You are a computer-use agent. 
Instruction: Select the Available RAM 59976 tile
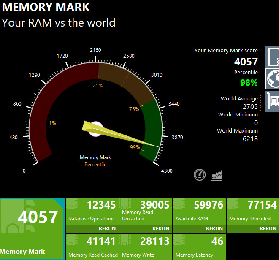click(199, 211)
